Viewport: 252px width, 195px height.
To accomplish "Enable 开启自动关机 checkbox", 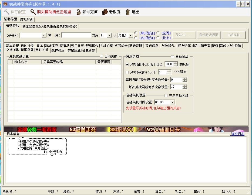I will click(x=166, y=96).
